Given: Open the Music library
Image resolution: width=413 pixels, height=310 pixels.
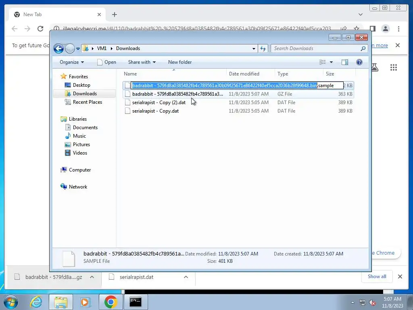Looking at the screenshot, I should tap(79, 136).
